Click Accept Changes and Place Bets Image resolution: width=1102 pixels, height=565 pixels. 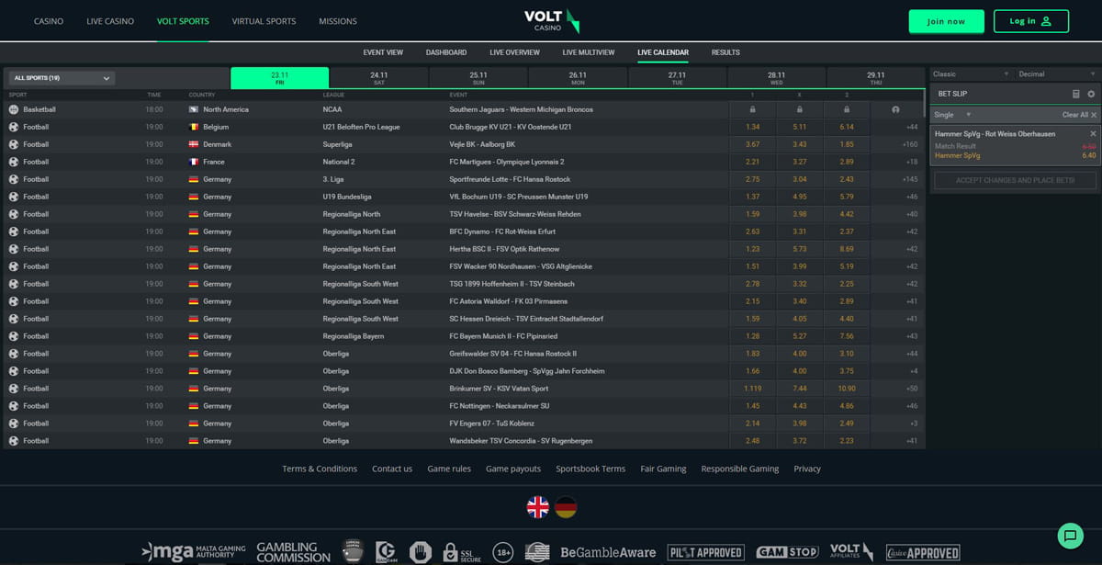click(x=1015, y=180)
